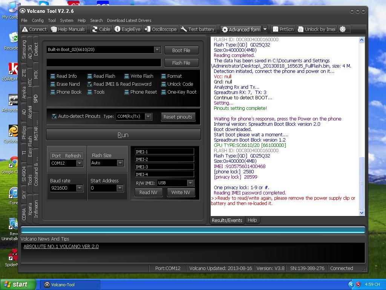386x290 pixels.
Task: Toggle Auto-detect Pinouts checkbox
Action: click(54, 116)
